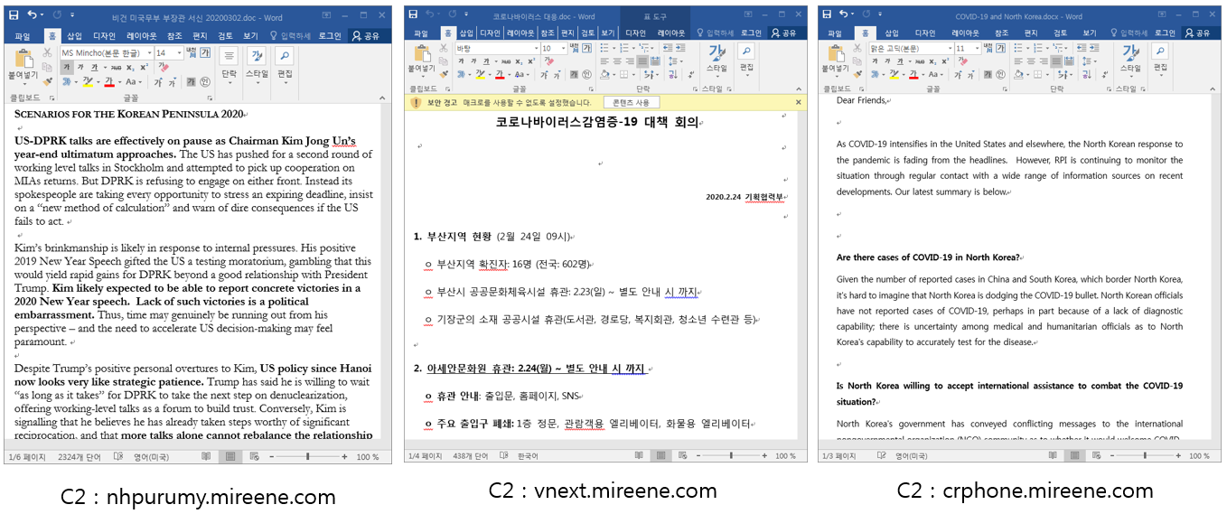1227x514 pixels.
Task: Align text left in 코로나바이러스 대응 window
Action: [604, 61]
